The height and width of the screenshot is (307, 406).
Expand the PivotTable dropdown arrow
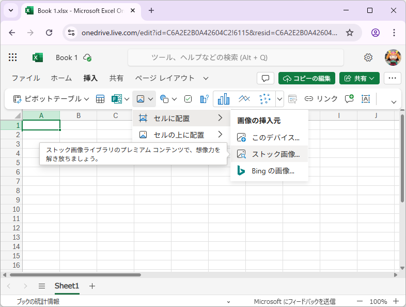tap(86, 99)
